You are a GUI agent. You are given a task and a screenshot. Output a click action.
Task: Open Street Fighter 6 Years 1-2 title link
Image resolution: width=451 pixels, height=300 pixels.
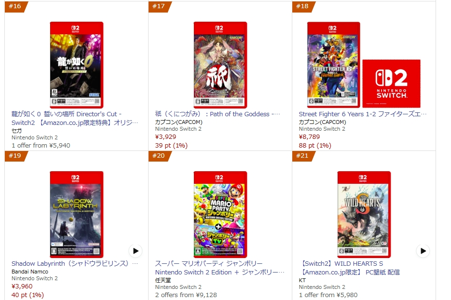[x=363, y=114]
